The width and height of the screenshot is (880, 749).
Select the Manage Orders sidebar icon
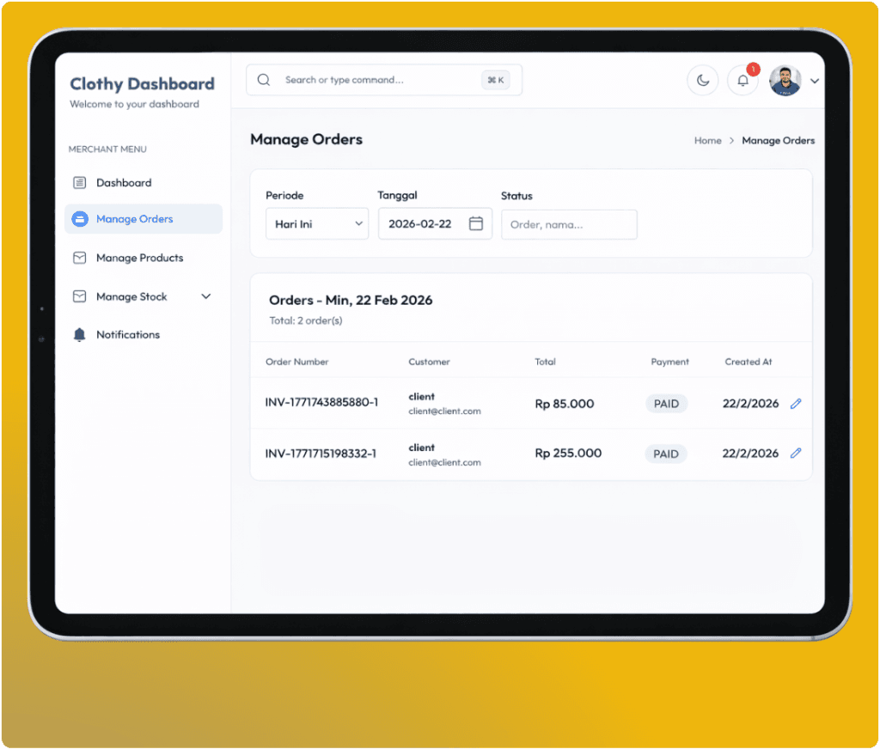point(80,219)
